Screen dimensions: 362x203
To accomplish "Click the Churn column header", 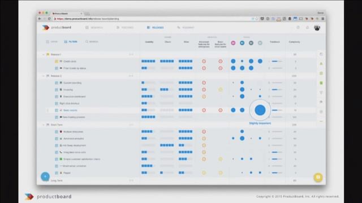I will click(168, 42).
